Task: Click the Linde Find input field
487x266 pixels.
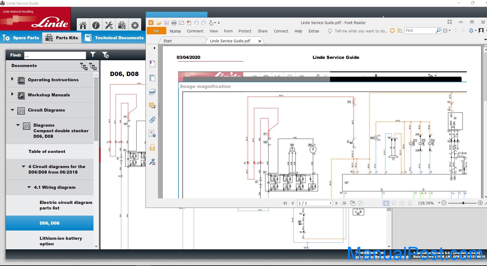Action: [x=55, y=55]
